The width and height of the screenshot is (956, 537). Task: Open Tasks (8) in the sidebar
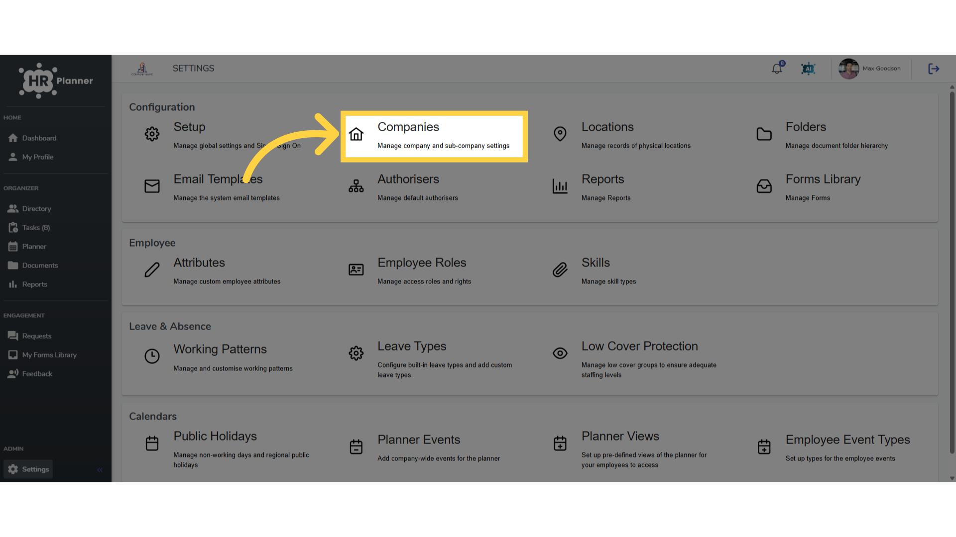tap(29, 228)
